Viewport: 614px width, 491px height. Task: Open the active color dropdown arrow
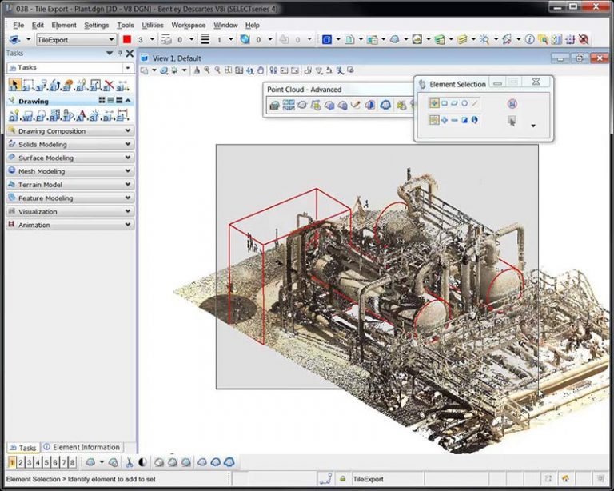click(x=152, y=39)
